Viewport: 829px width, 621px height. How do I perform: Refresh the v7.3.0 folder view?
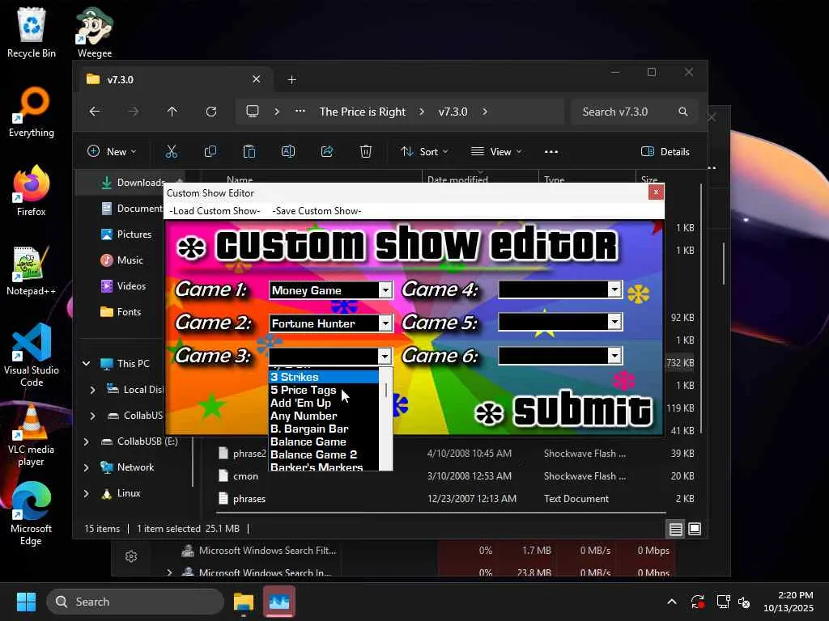pos(211,112)
